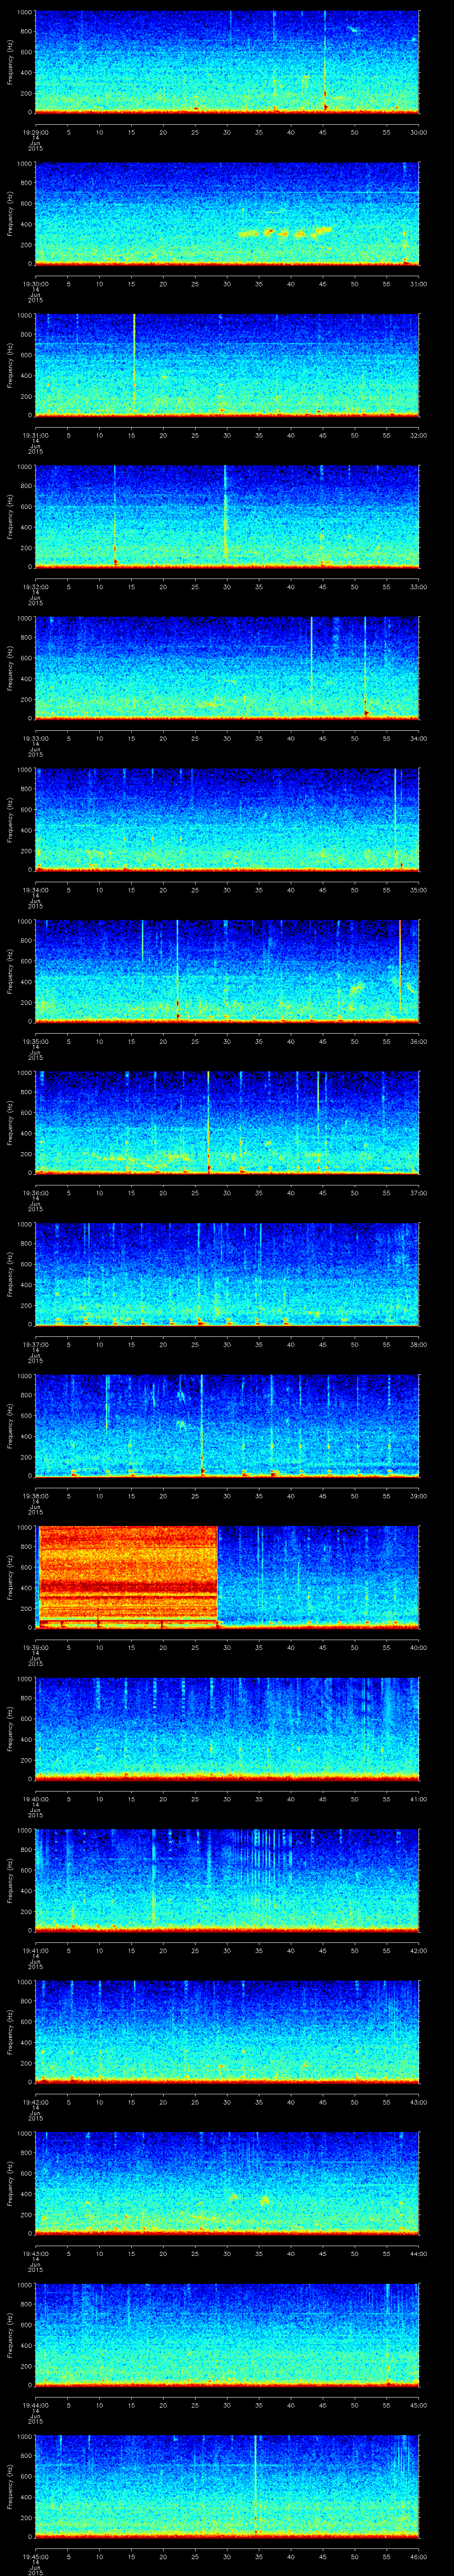Click the 46:00 end label on the last axis
The image size is (454, 2576).
pyautogui.click(x=418, y=2556)
